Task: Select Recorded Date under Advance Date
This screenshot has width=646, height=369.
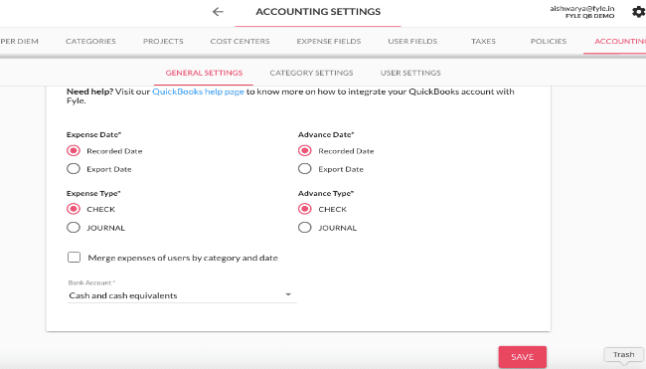Action: [305, 151]
